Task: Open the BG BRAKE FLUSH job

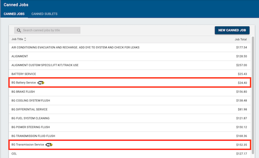Action: pyautogui.click(x=129, y=92)
